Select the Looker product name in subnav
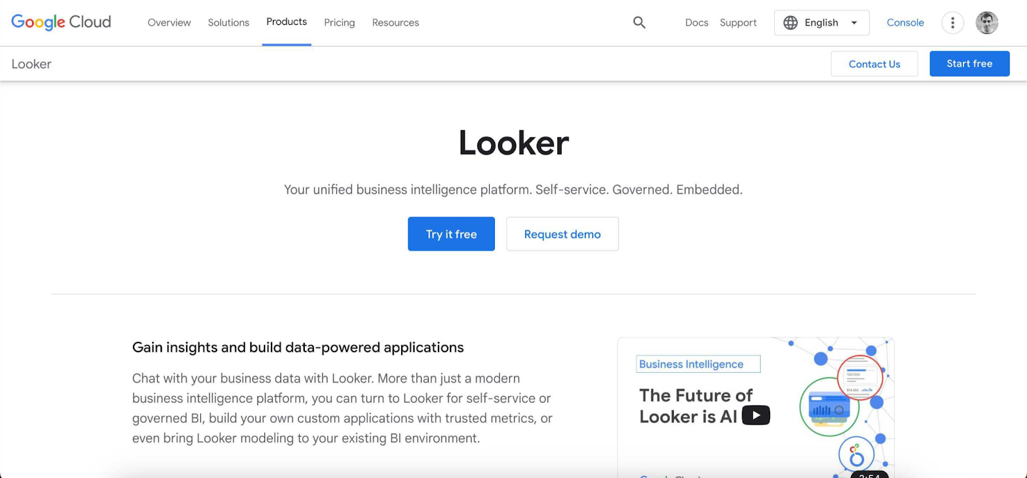Viewport: 1027px width, 478px height. [31, 64]
